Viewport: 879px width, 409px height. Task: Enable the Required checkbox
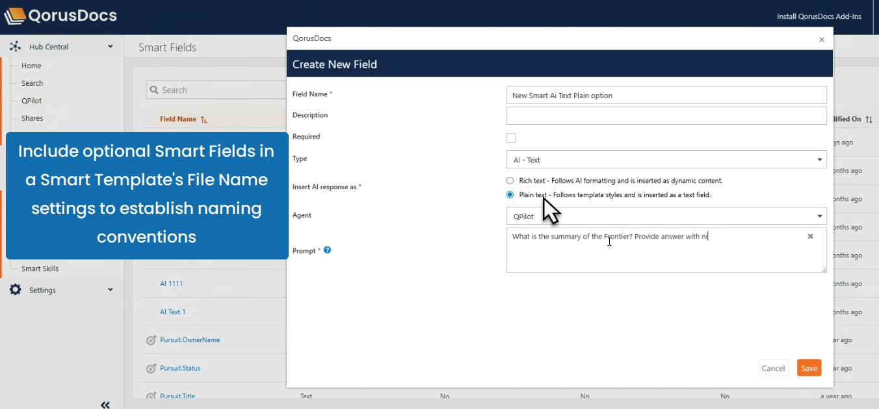coord(511,138)
